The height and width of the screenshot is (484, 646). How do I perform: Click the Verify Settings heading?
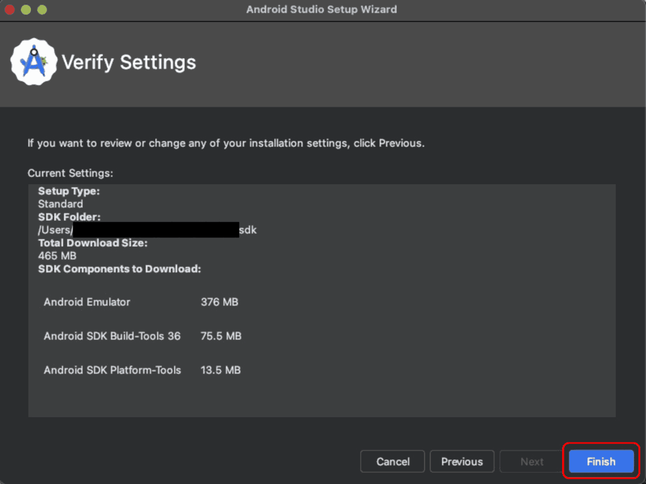[129, 62]
